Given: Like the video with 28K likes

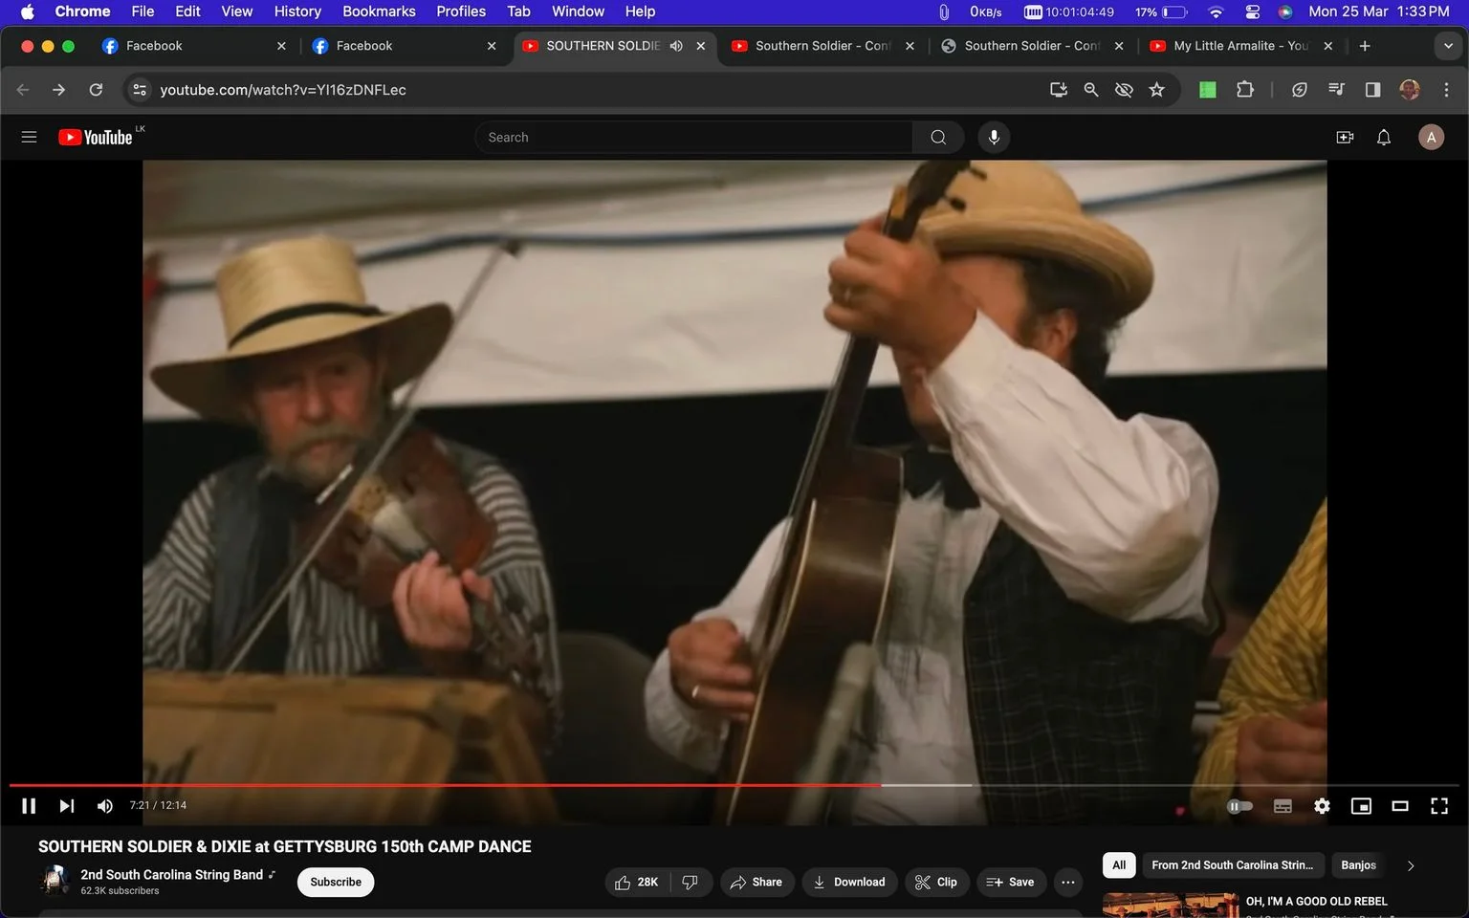Looking at the screenshot, I should coord(637,883).
